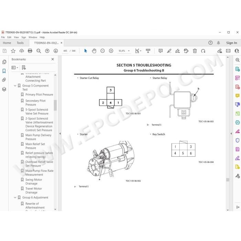Click the document vertical scrollbar thumb

pos(228,180)
